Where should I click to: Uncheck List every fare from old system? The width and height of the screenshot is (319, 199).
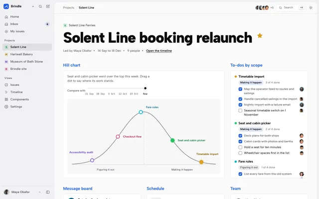pyautogui.click(x=240, y=174)
